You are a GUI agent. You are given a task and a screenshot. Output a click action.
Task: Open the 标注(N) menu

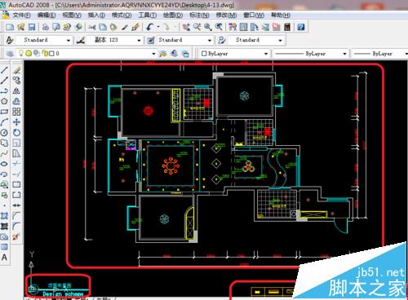pos(199,15)
